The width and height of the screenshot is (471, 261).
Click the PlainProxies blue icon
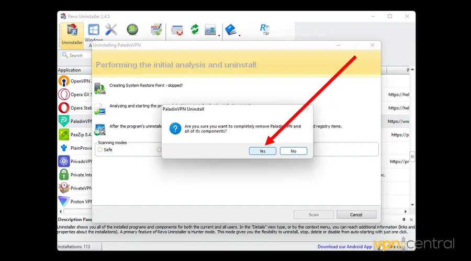(x=64, y=148)
